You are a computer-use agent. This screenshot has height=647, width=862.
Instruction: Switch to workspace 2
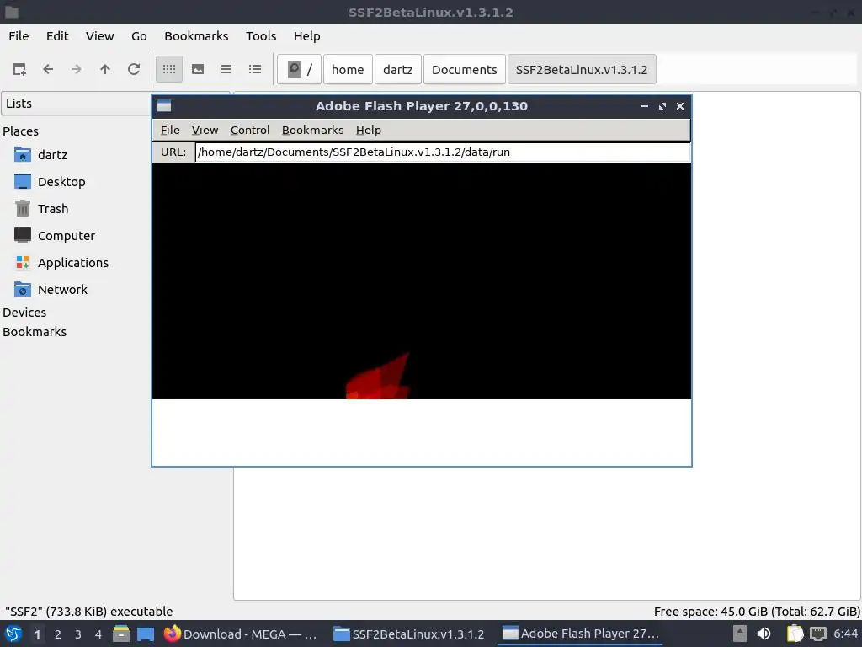pyautogui.click(x=58, y=634)
